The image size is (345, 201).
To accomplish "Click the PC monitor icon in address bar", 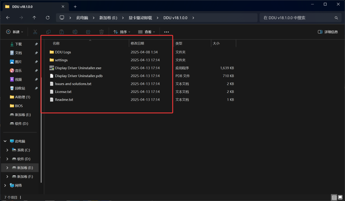I will (x=62, y=18).
